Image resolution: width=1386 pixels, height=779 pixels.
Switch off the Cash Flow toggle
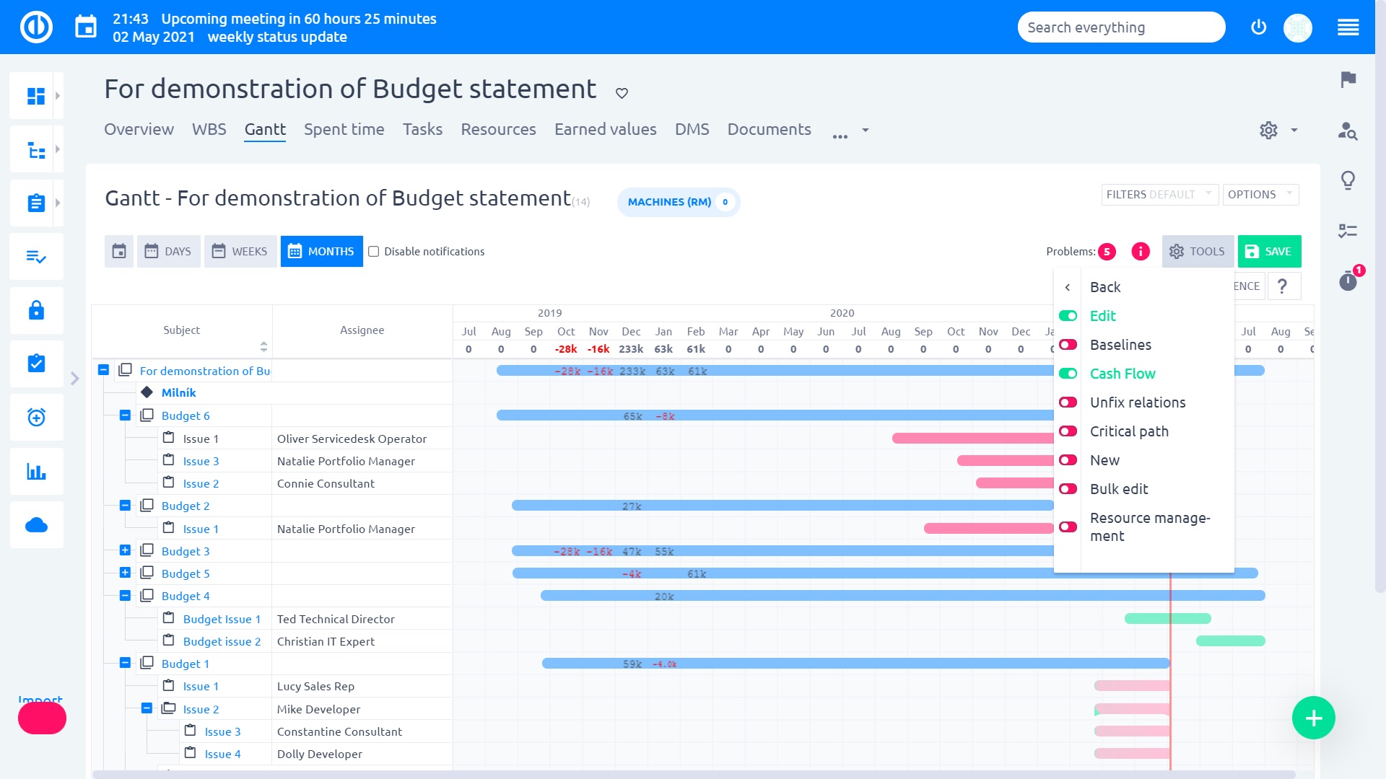(x=1068, y=374)
